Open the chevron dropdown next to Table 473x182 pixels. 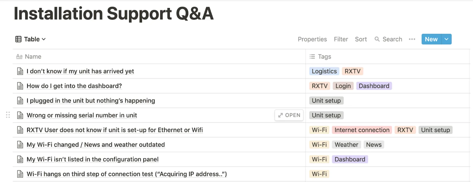pos(44,39)
